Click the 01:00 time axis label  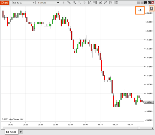point(85,125)
